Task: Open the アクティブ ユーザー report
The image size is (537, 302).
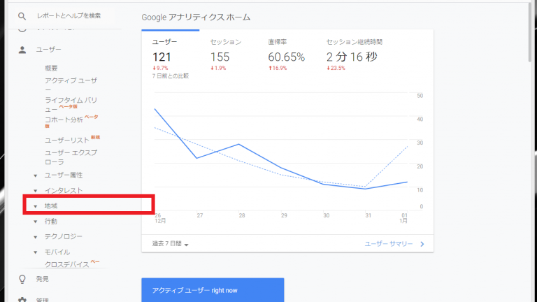Action: [x=71, y=85]
